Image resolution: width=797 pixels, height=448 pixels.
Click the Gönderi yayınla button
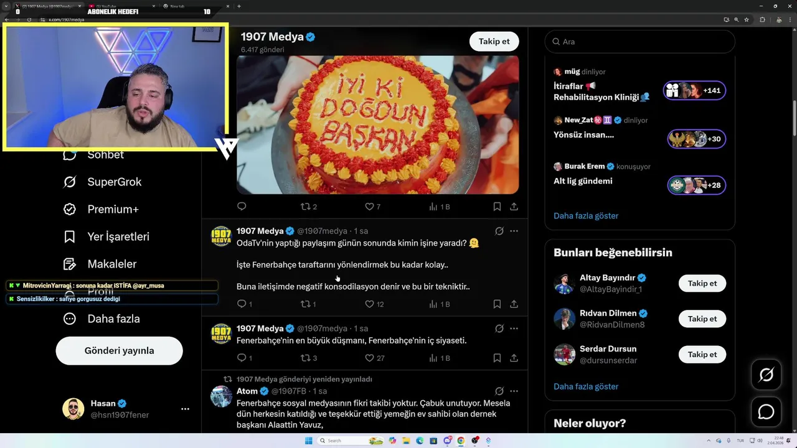(x=119, y=350)
